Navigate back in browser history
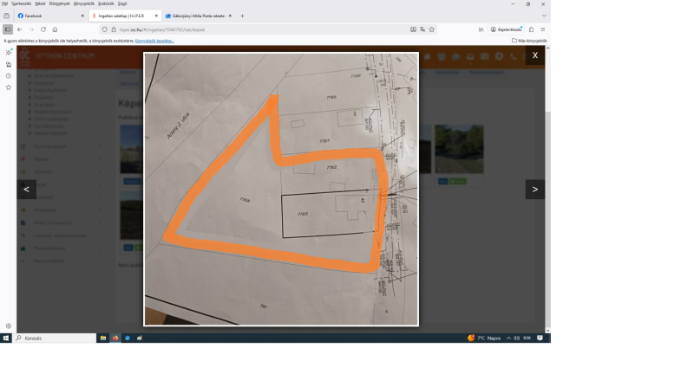 (19, 29)
